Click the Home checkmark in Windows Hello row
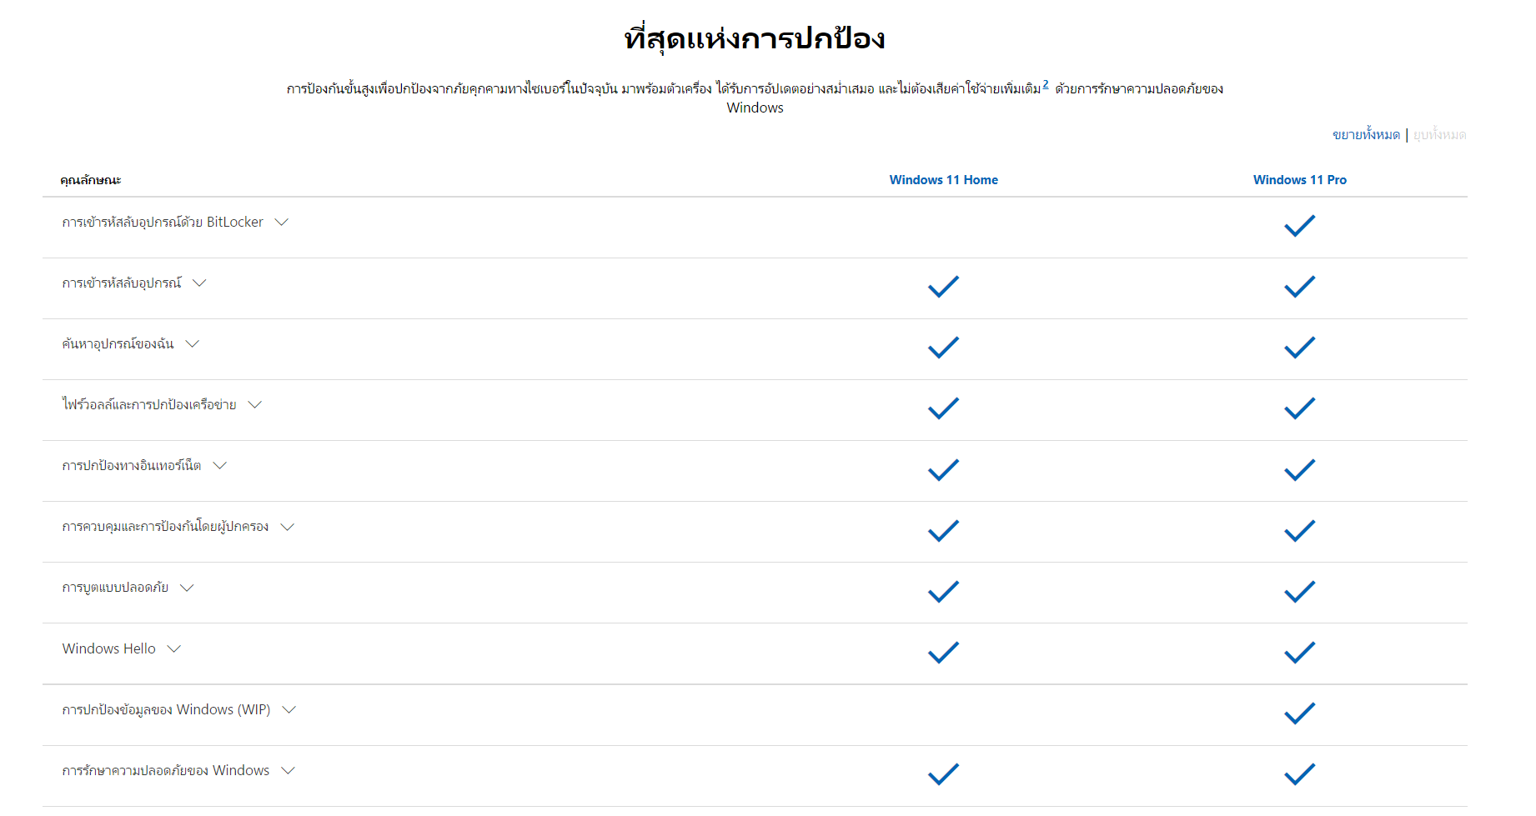The image size is (1536, 816). pos(943,653)
